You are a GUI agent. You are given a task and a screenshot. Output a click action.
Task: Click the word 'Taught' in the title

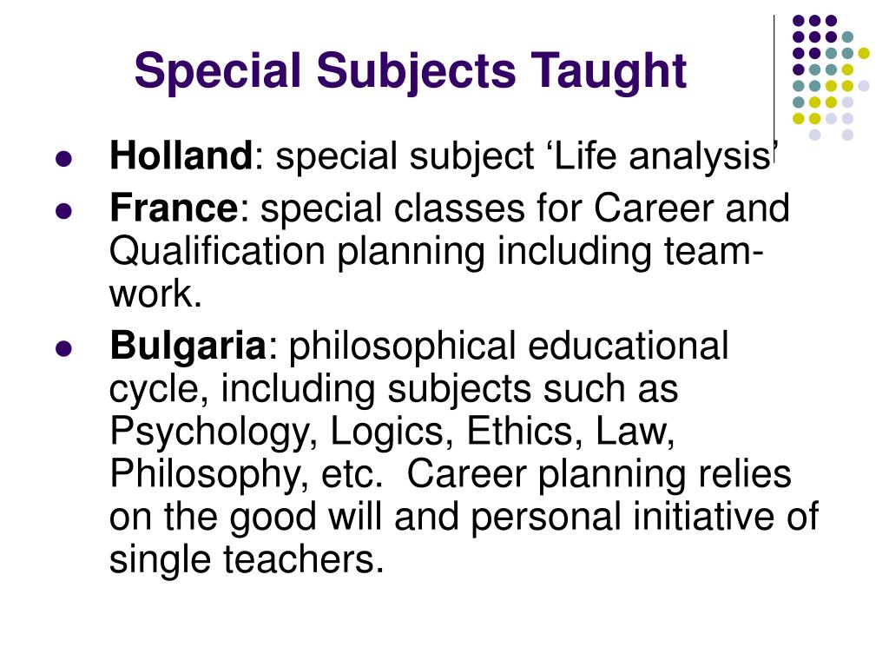(x=609, y=72)
